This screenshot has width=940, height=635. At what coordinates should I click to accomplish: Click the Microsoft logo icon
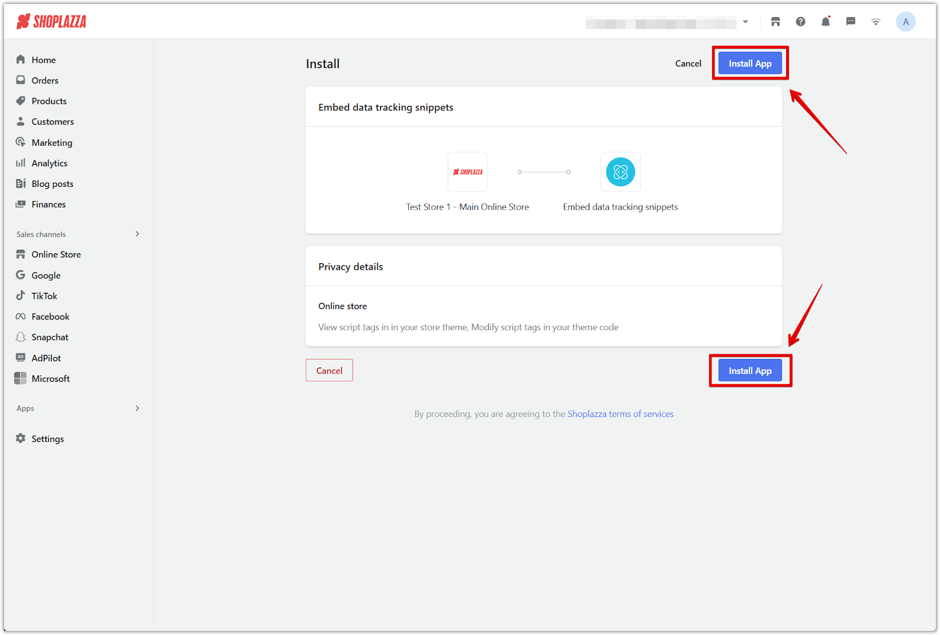click(21, 378)
